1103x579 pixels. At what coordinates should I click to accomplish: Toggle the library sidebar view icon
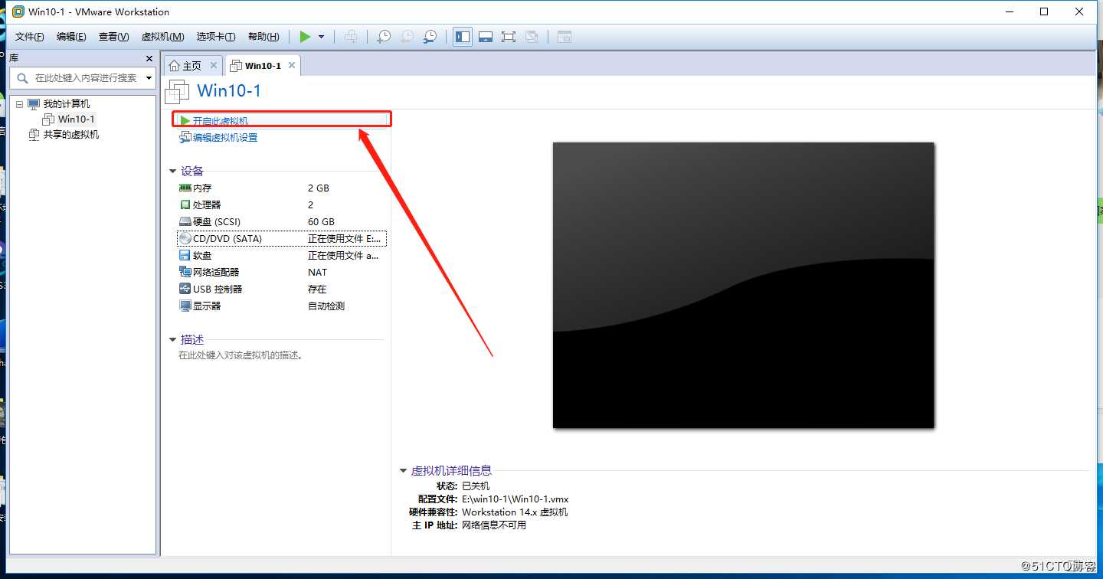tap(463, 37)
